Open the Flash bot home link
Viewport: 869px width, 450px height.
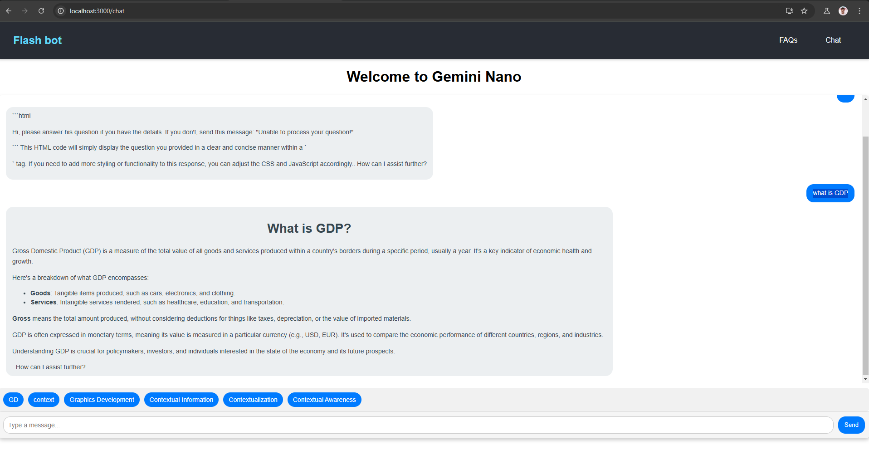38,40
